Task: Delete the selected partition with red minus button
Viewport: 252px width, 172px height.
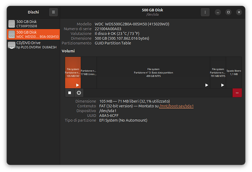Action: 237,93
